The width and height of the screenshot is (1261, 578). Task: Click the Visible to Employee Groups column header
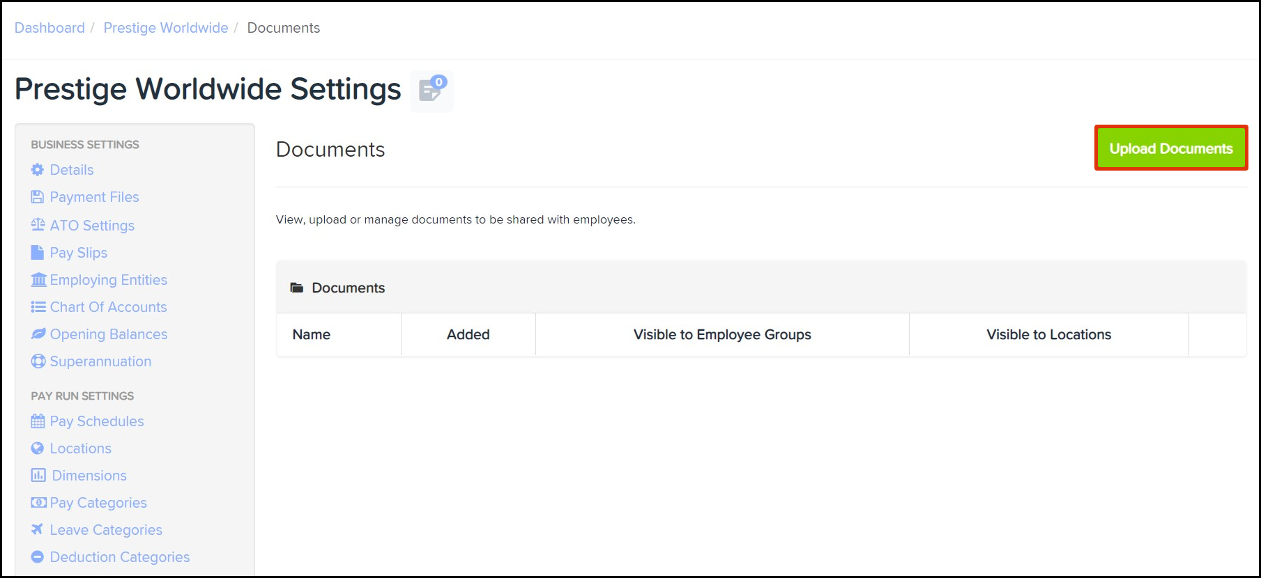click(722, 335)
